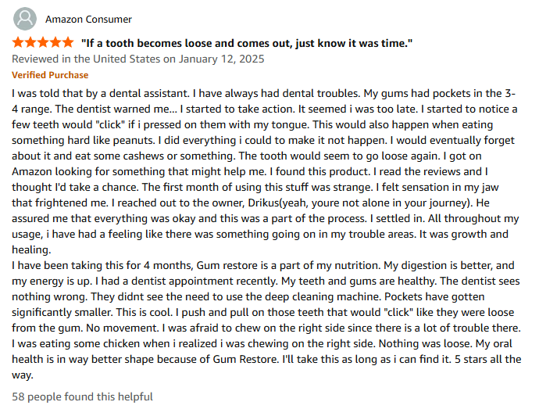Click the phrase '5 stars all the'
539x409 pixels.
[487, 359]
